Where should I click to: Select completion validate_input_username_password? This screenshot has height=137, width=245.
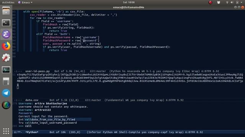click(51, 123)
